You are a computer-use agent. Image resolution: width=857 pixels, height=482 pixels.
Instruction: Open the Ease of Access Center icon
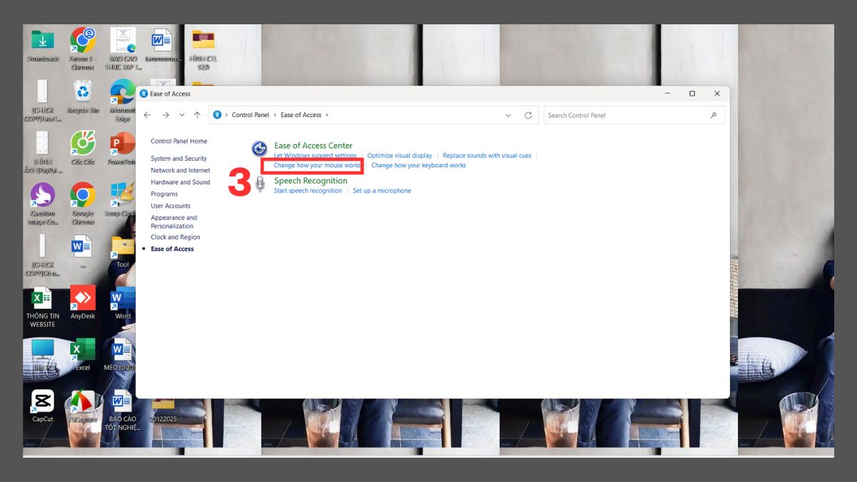point(259,149)
